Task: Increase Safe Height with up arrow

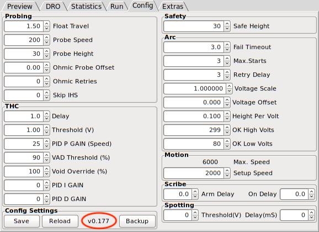Action: (x=227, y=24)
